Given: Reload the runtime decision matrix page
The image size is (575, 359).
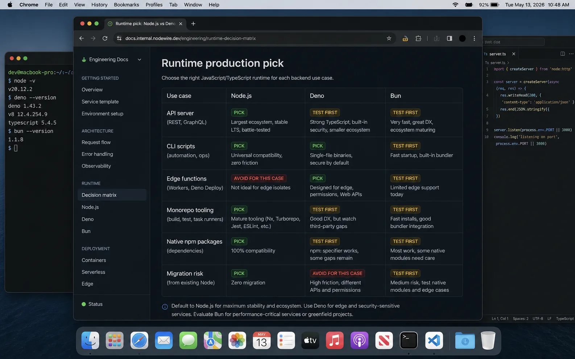Looking at the screenshot, I should coord(105,38).
